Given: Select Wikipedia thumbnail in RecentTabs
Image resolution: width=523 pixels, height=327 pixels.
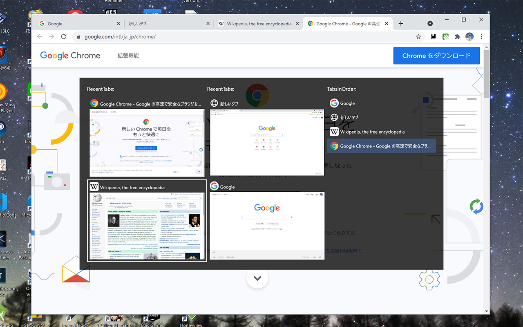Looking at the screenshot, I should [147, 226].
